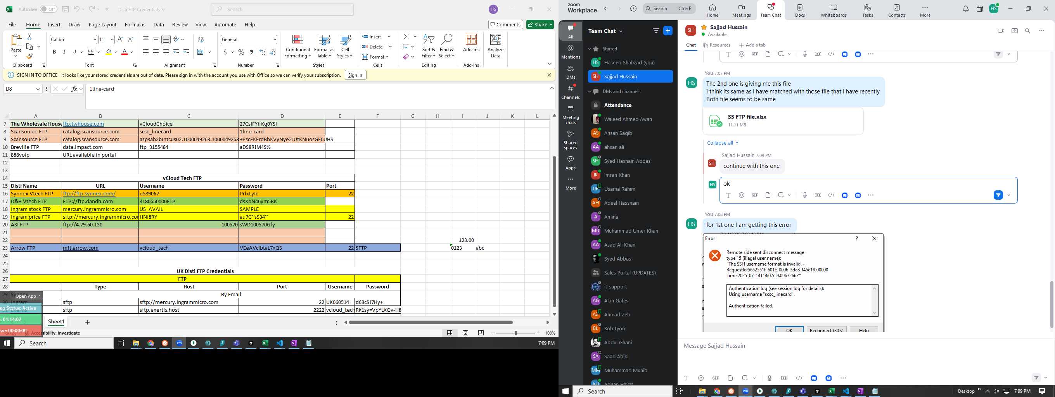Viewport: 1055px width, 397px height.
Task: Open the Page Layout ribbon tab
Action: coord(102,24)
